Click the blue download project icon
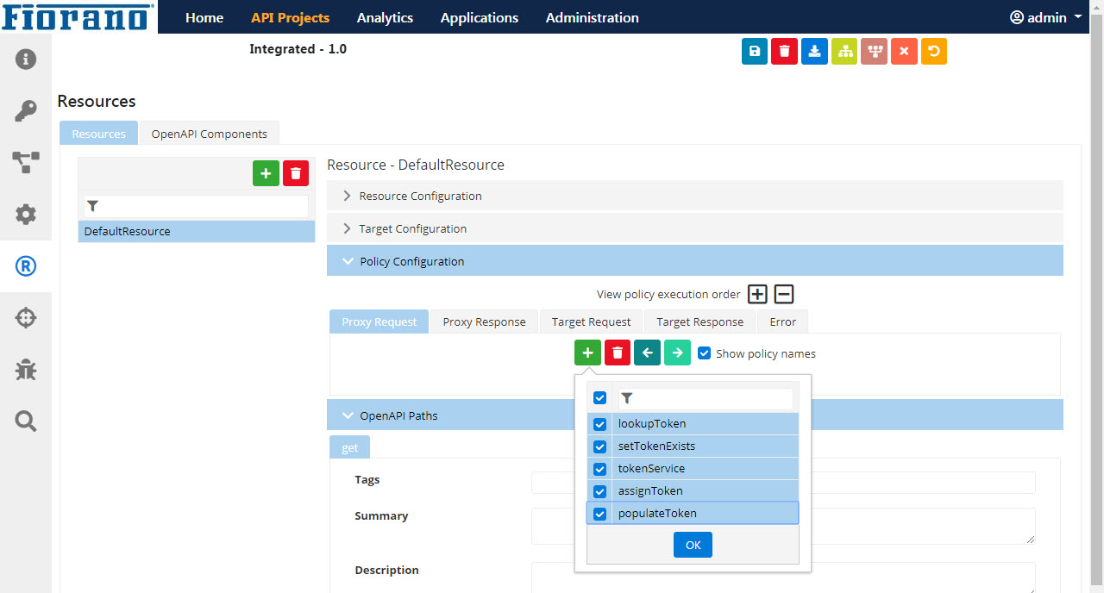This screenshot has width=1104, height=593. 814,52
